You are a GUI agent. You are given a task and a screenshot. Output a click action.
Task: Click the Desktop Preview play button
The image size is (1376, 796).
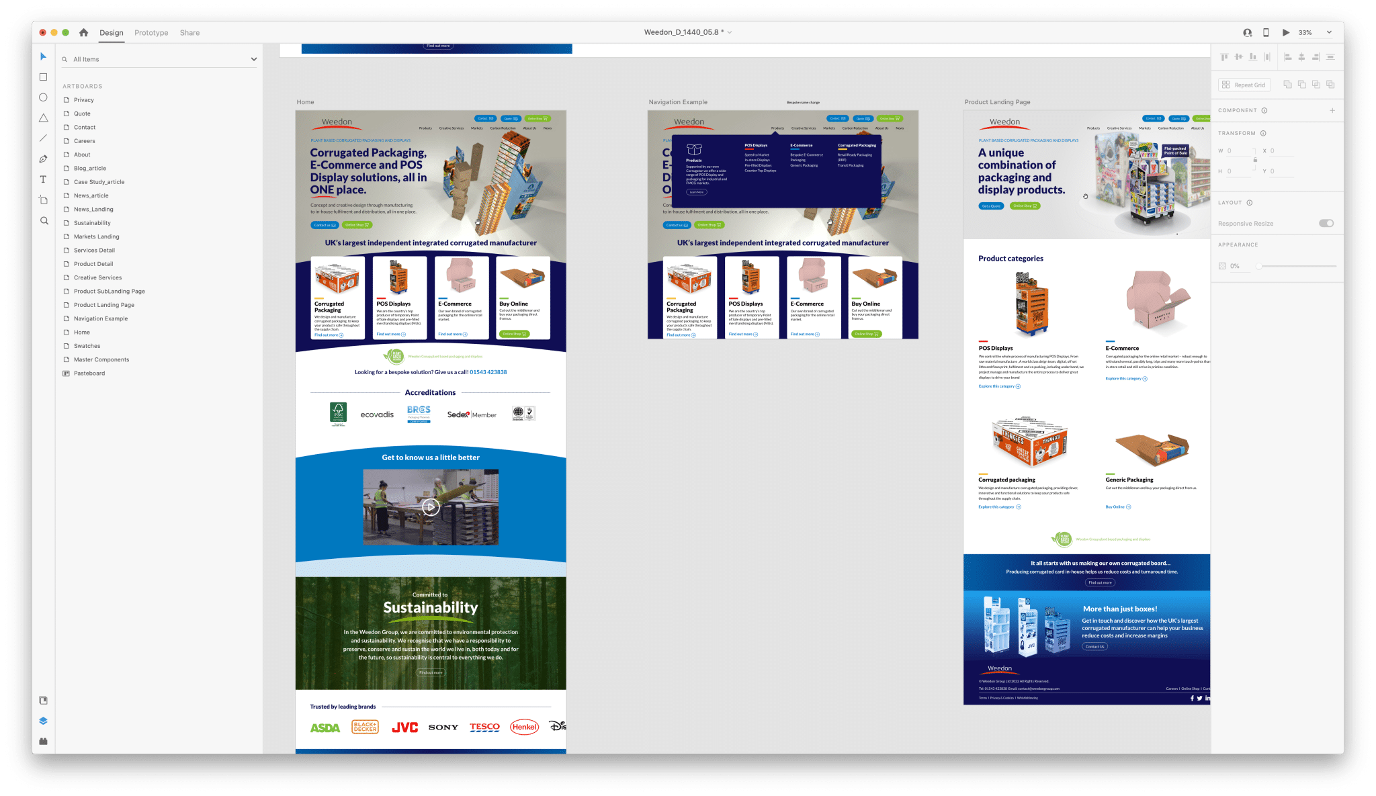tap(1285, 32)
